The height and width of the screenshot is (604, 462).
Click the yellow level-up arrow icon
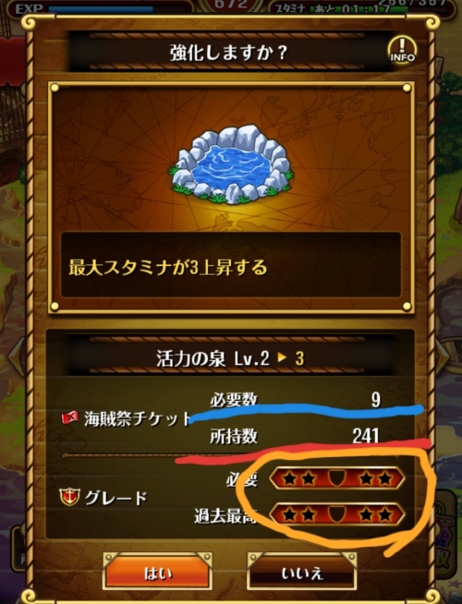(282, 357)
